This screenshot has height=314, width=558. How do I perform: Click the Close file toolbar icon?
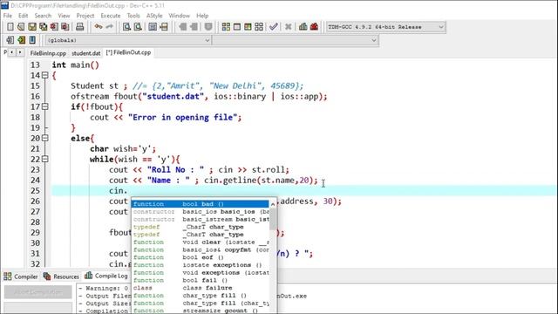point(54,27)
